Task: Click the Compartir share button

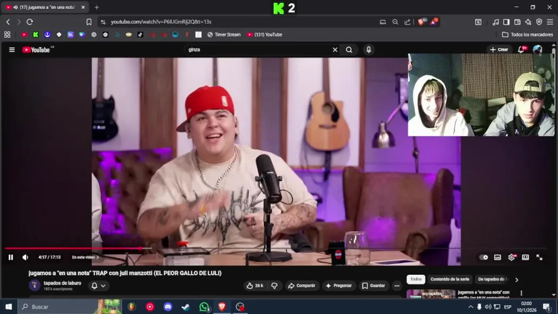Action: 301,286
